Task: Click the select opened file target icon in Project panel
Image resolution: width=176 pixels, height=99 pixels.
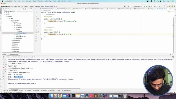Action: (x=23, y=9)
